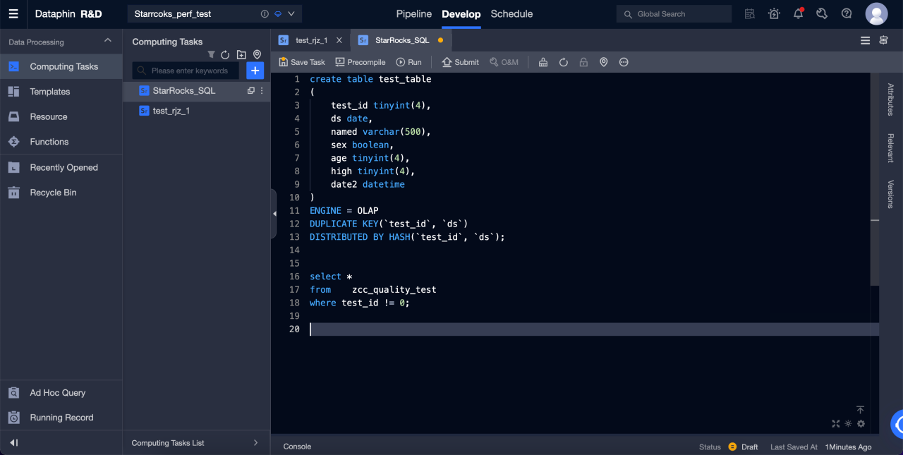This screenshot has width=903, height=455.
Task: Collapse the Data Processing section
Action: [107, 42]
